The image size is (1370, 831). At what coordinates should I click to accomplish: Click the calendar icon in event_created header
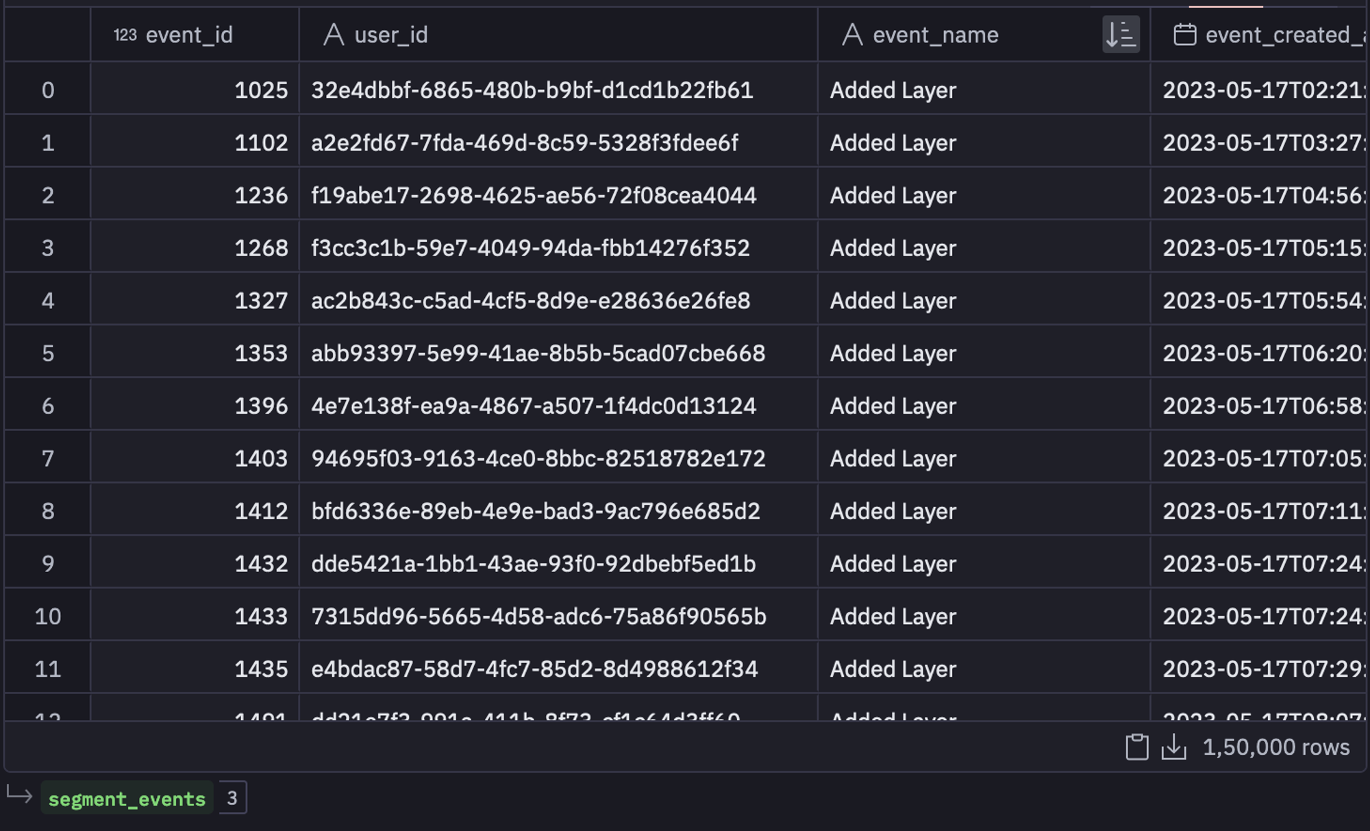(1184, 34)
